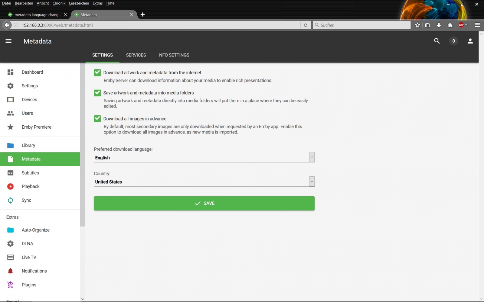The image size is (484, 302).
Task: Open the Datei menu
Action: pyautogui.click(x=6, y=3)
